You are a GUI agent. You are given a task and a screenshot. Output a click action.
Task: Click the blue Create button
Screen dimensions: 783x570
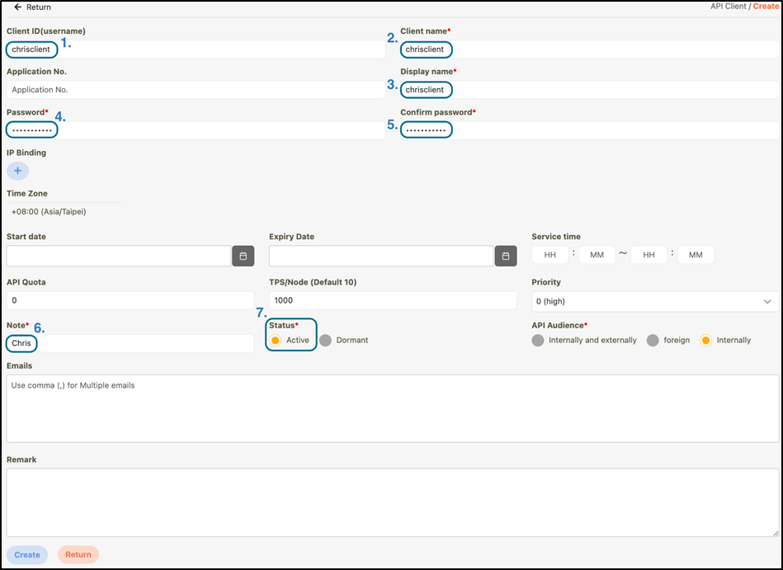click(x=27, y=554)
